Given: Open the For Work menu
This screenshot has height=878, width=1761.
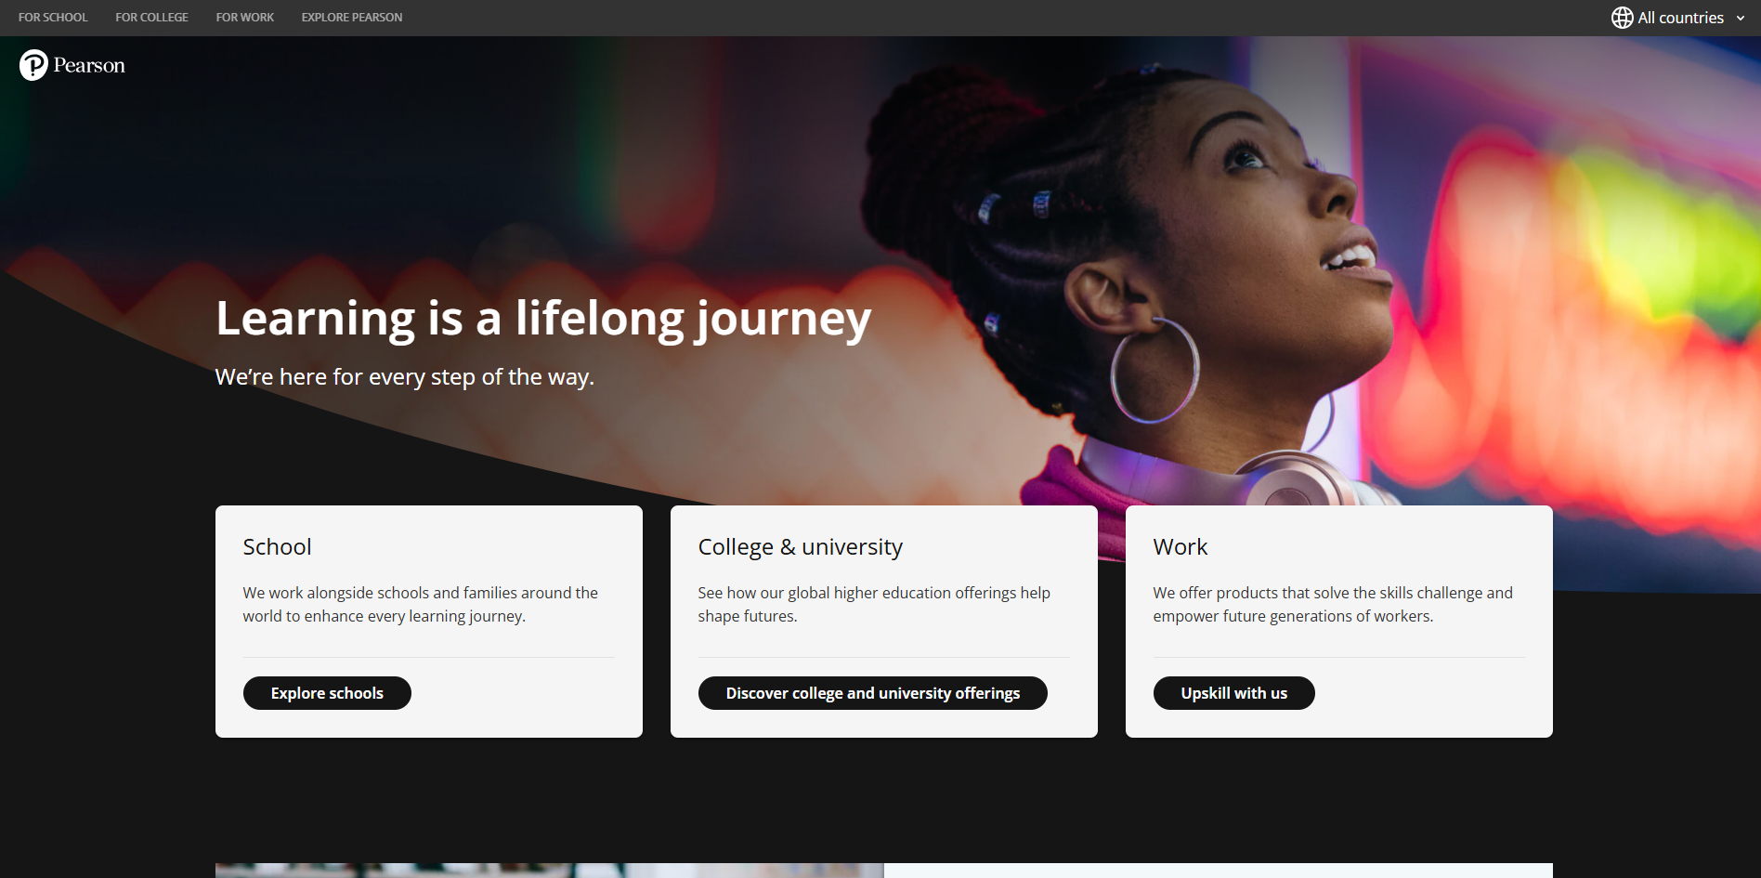Looking at the screenshot, I should click(245, 18).
